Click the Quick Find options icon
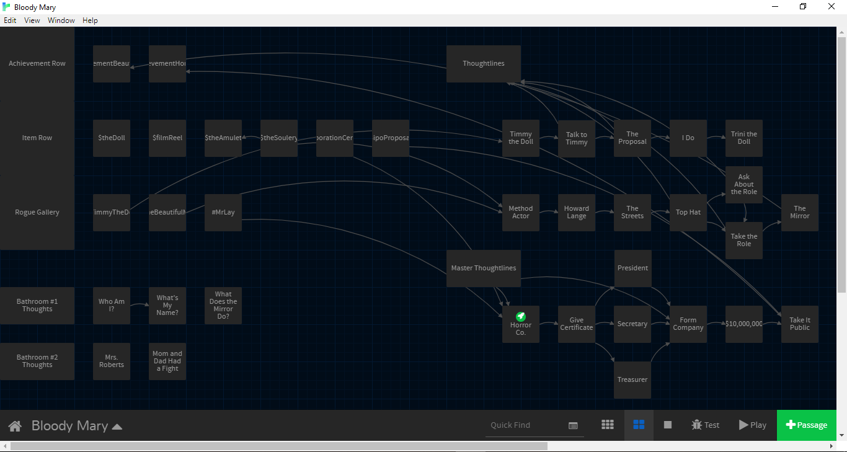The height and width of the screenshot is (452, 847). coord(573,425)
